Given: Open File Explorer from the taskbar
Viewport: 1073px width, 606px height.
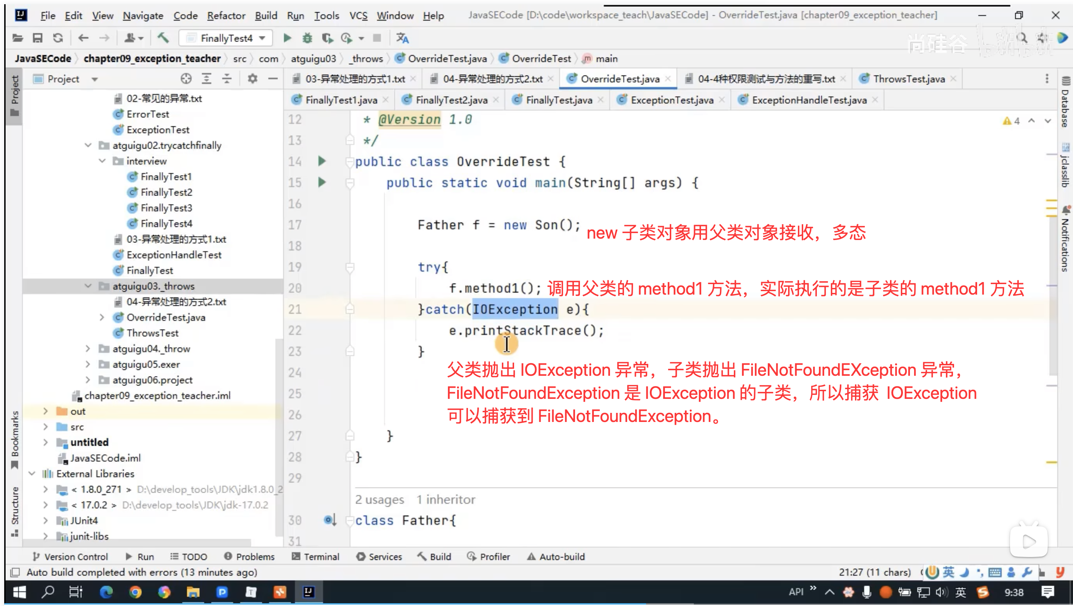Looking at the screenshot, I should 193,592.
